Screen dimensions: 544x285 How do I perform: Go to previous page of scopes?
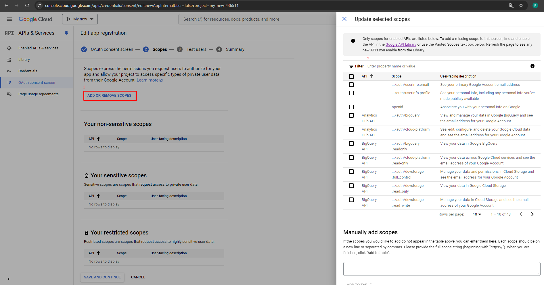(x=521, y=214)
